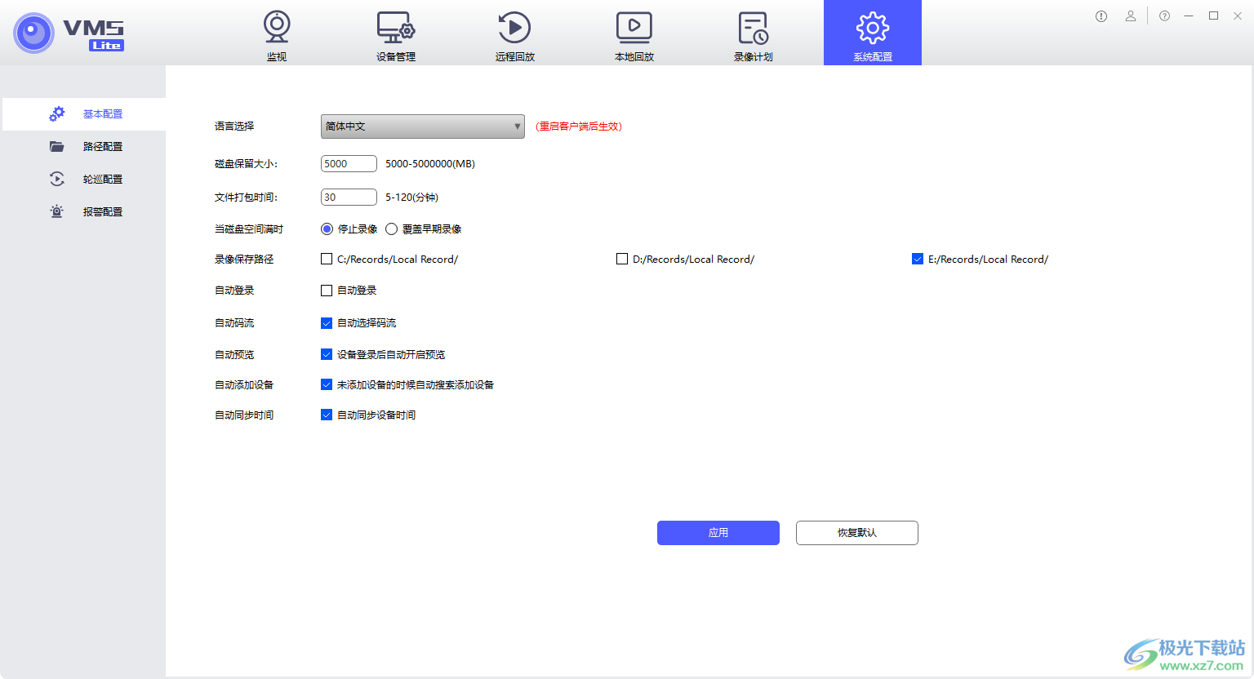Enable 自动登录 automatic login
Viewport: 1254px width, 679px height.
327,290
